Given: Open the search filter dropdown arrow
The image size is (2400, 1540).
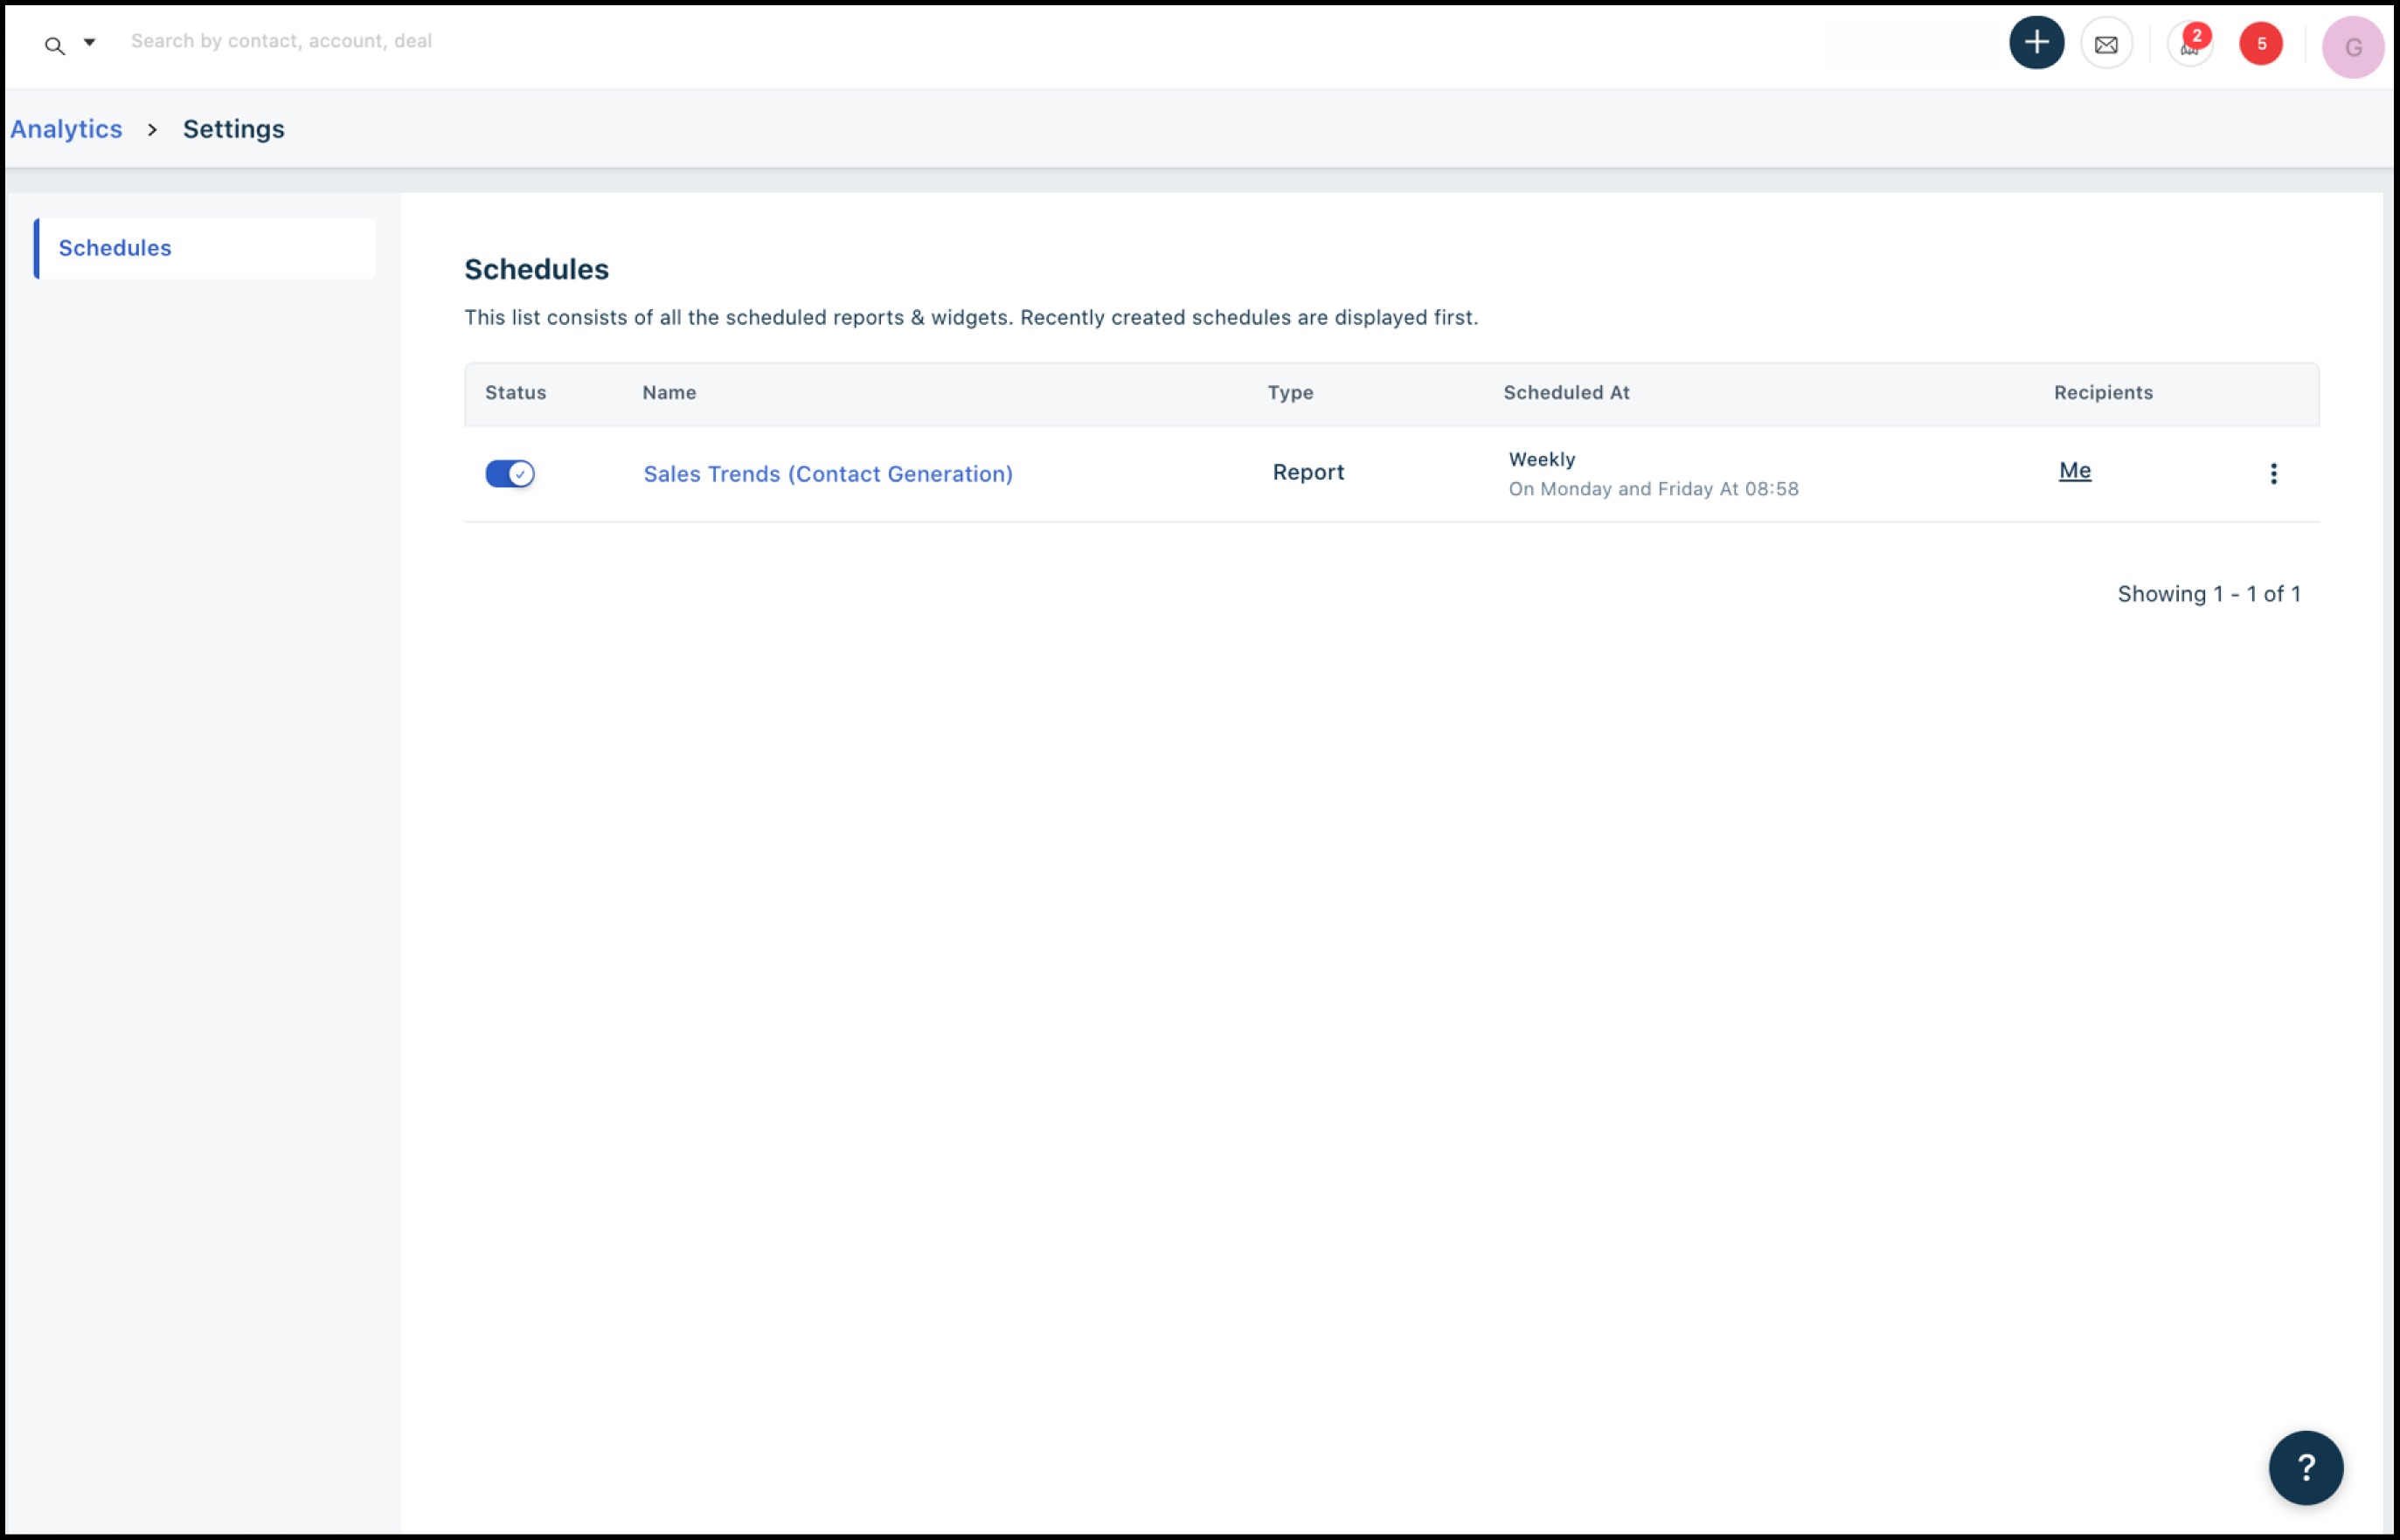Looking at the screenshot, I should (x=89, y=42).
